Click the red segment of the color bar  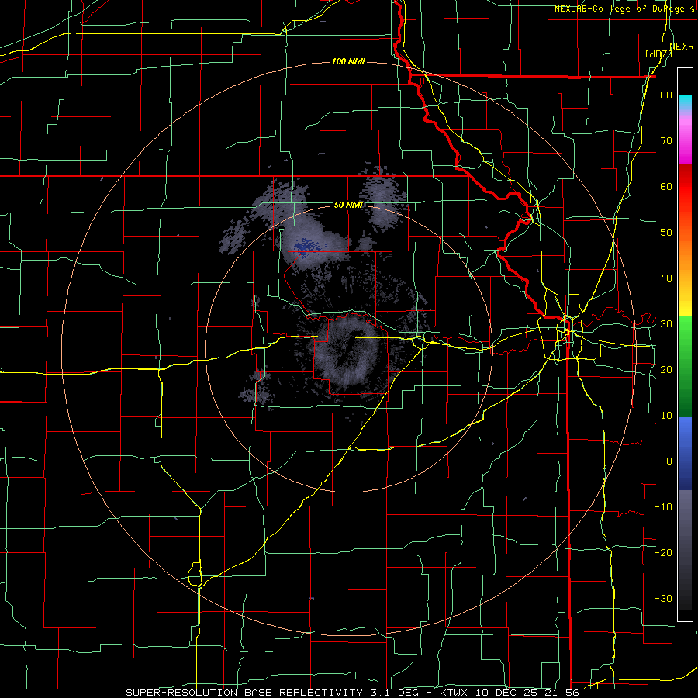click(x=685, y=187)
